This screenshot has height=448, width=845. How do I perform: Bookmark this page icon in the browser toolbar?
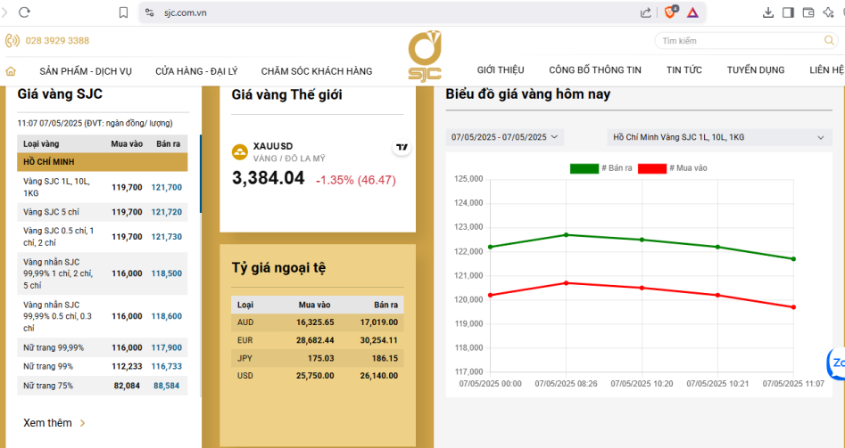tap(123, 12)
